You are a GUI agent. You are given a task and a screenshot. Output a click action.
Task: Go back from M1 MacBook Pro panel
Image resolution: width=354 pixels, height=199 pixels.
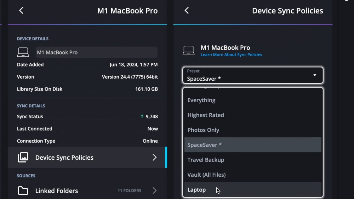pos(21,11)
